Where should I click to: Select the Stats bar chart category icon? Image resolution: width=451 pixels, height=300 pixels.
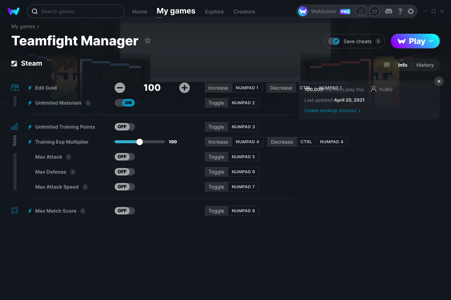click(x=15, y=127)
